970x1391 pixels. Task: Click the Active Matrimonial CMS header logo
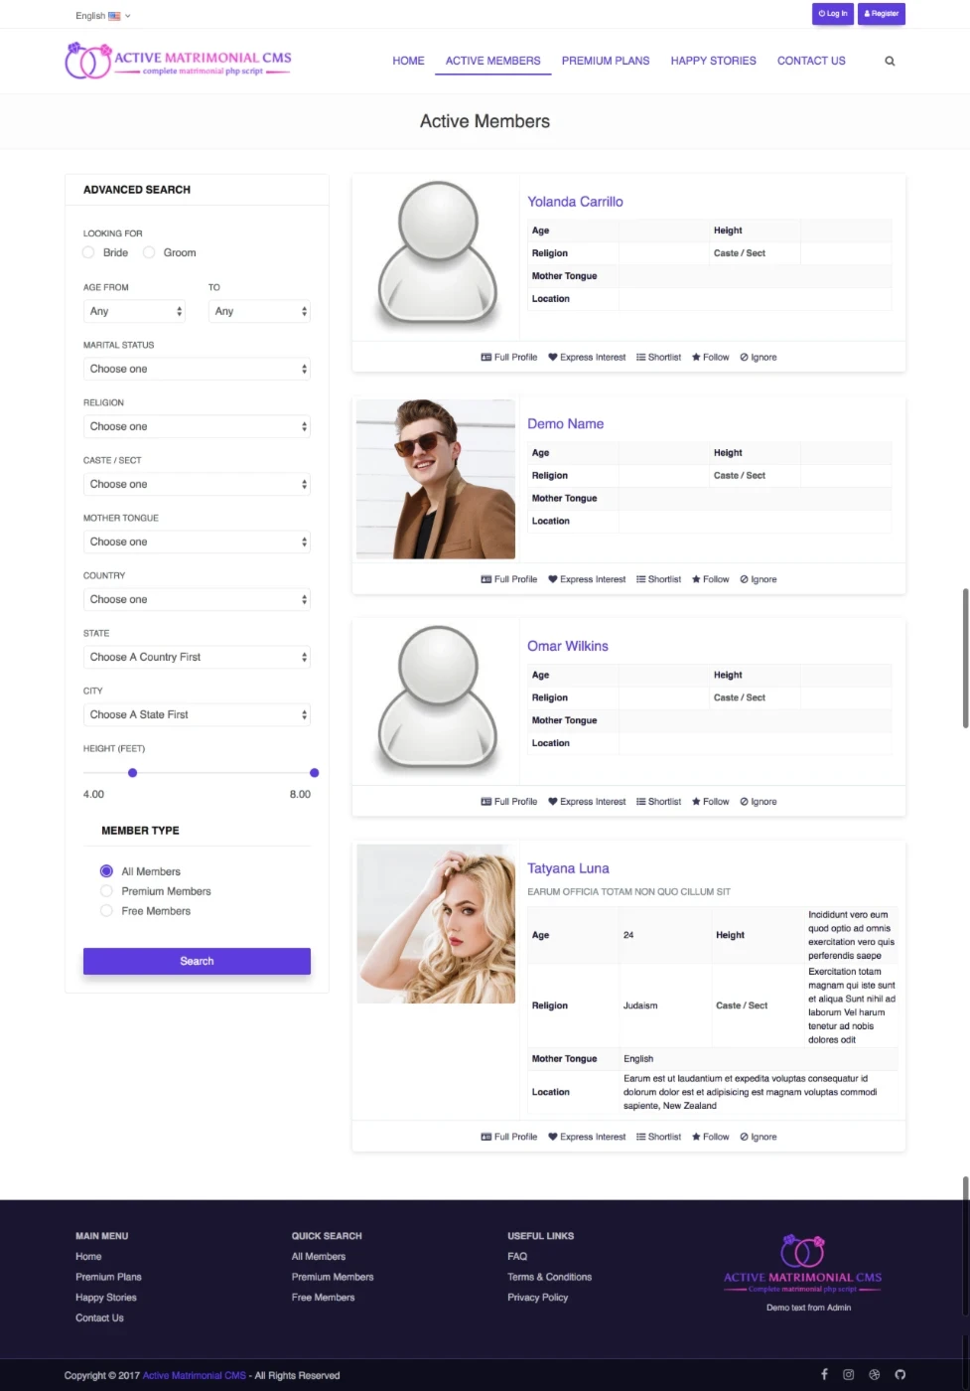(179, 61)
